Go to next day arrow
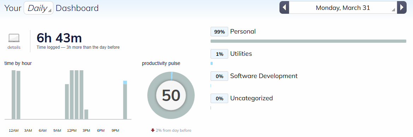The width and height of the screenshot is (413, 137). click(x=402, y=8)
